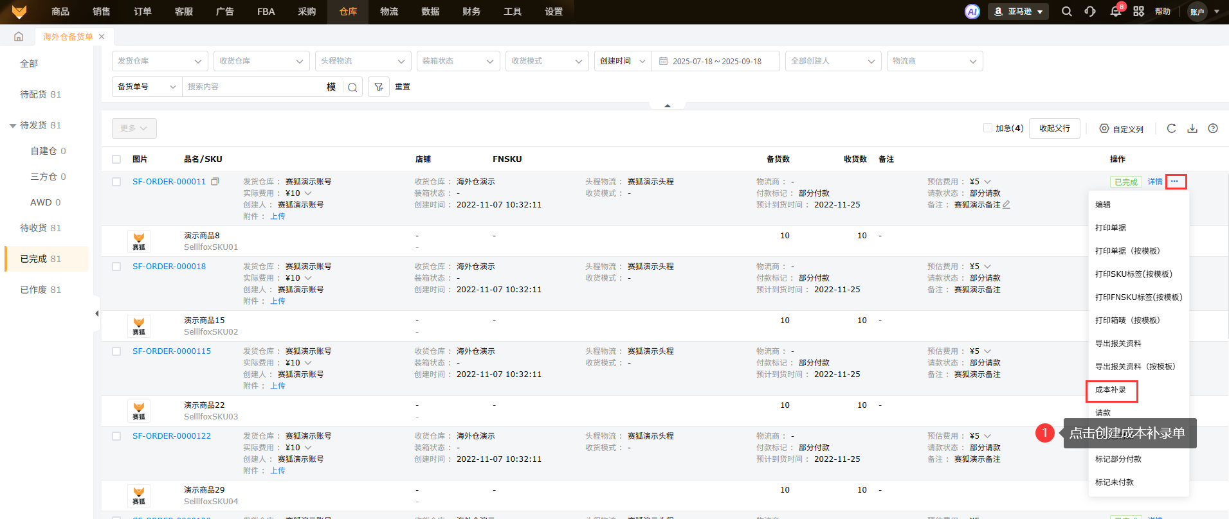This screenshot has height=519, width=1229.
Task: Toggle the select-all checkbox in table header
Action: coord(116,159)
